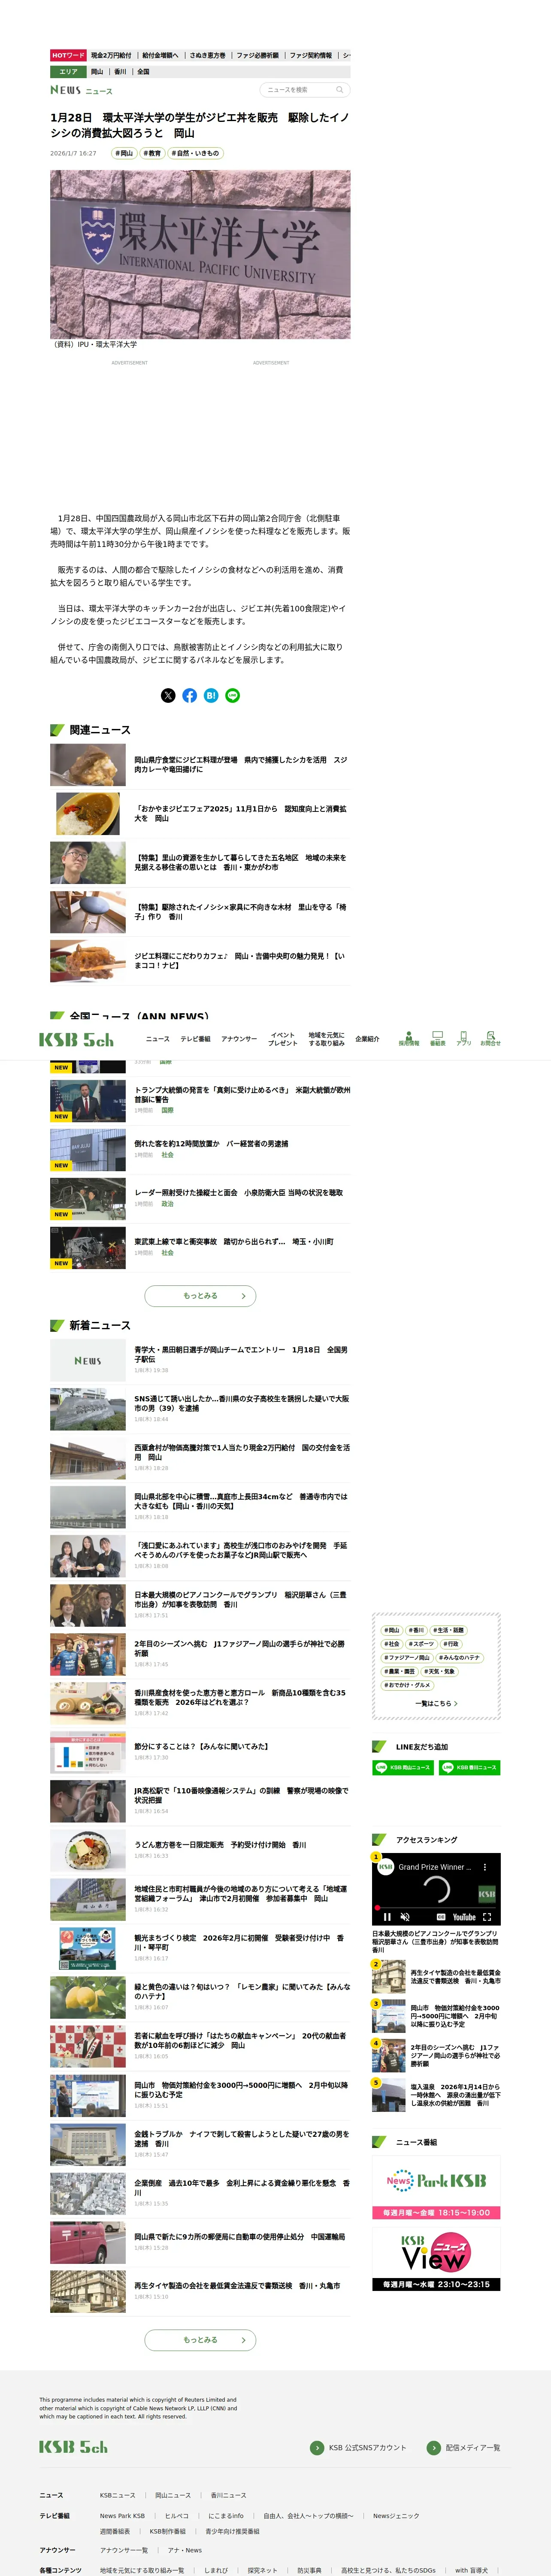Open 地域を元気にする取り組み menu item

click(327, 1039)
